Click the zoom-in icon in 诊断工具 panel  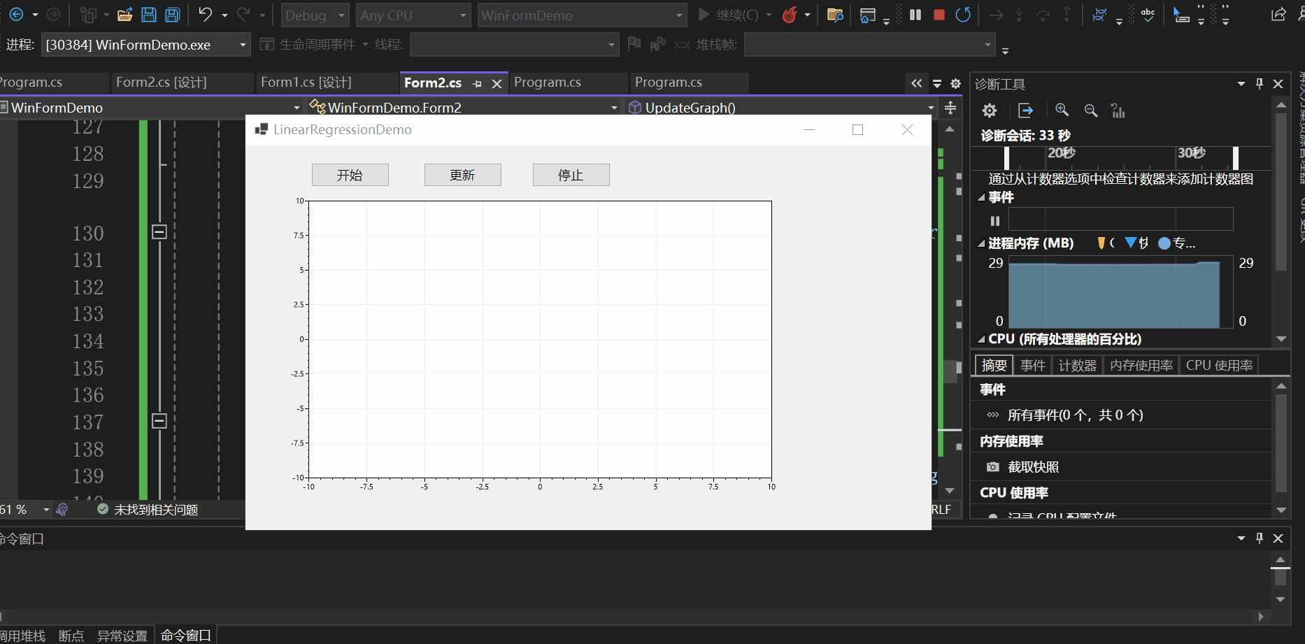click(1062, 110)
